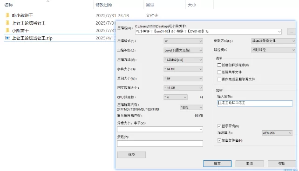Viewport: 299px width, 171px height.
Task: Click the 小熊饼干 folder icon
Action: [7, 30]
